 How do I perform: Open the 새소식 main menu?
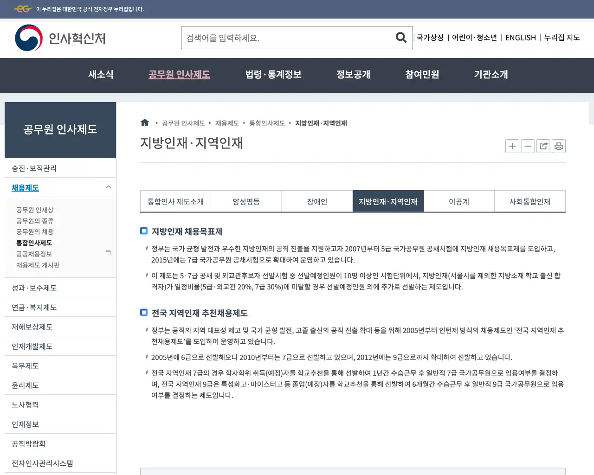[x=101, y=75]
